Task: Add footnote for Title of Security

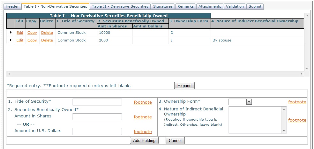Action: pyautogui.click(x=143, y=102)
